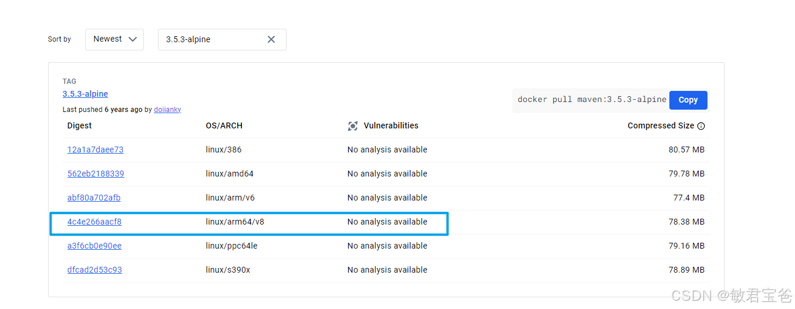The width and height of the screenshot is (795, 309).
Task: Click the Compressed Size column header
Action: [661, 125]
